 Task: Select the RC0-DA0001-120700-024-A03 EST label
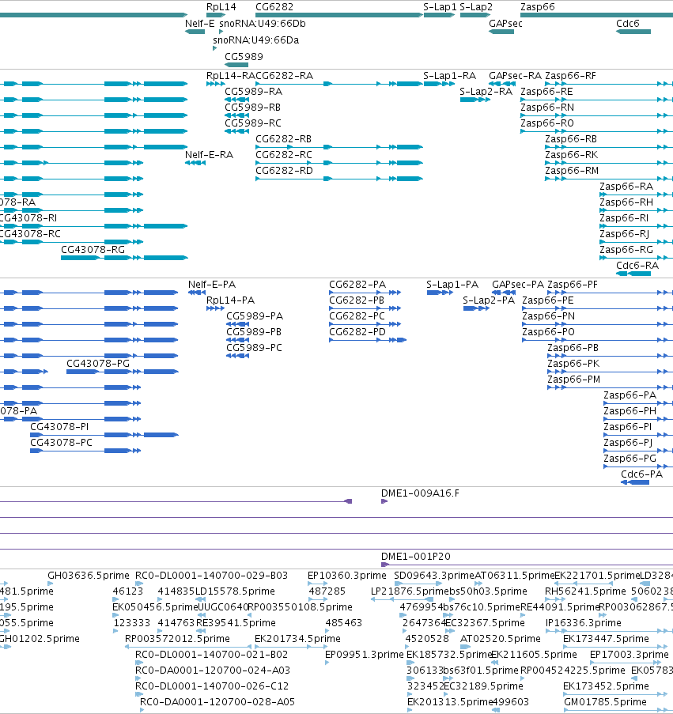click(212, 671)
